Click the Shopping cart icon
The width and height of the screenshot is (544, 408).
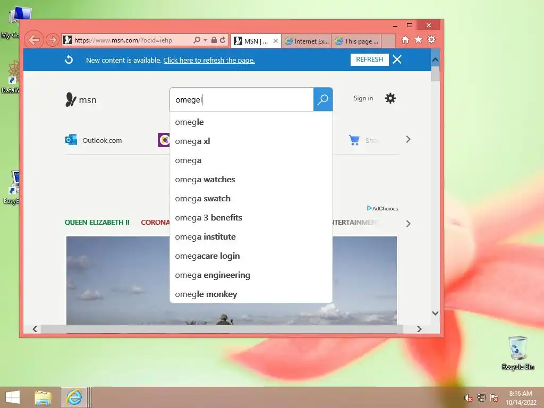pos(354,140)
